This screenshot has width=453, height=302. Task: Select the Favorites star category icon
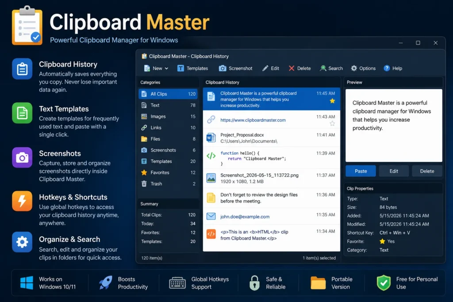click(144, 172)
